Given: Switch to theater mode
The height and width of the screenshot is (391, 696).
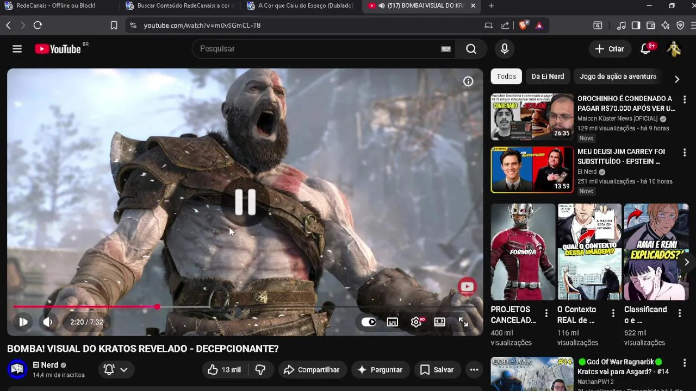Looking at the screenshot, I should click(x=440, y=322).
